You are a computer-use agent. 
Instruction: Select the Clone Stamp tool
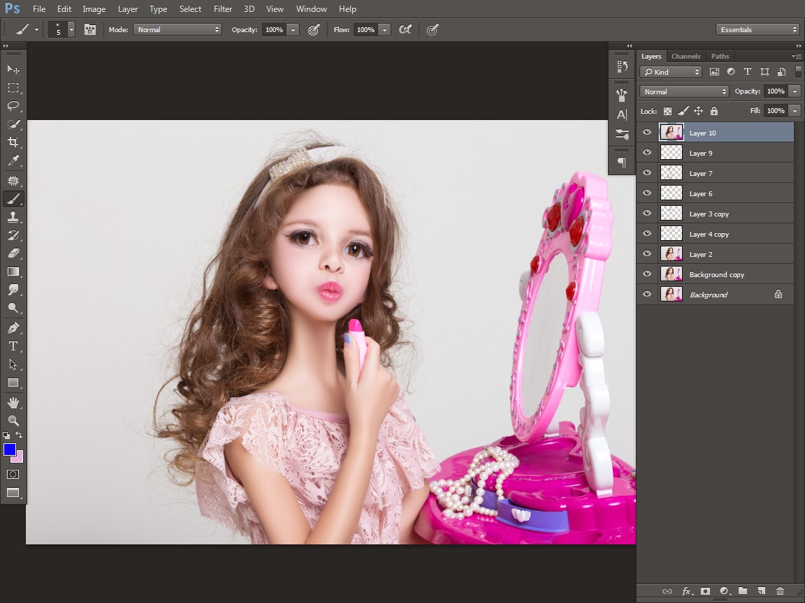pyautogui.click(x=13, y=217)
